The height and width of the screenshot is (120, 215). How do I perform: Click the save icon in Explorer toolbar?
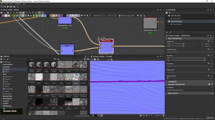click(167, 13)
